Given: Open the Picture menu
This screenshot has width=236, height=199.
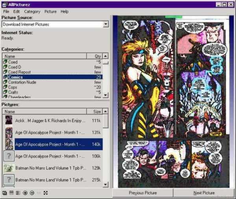Looking at the screenshot, I should (50, 11).
